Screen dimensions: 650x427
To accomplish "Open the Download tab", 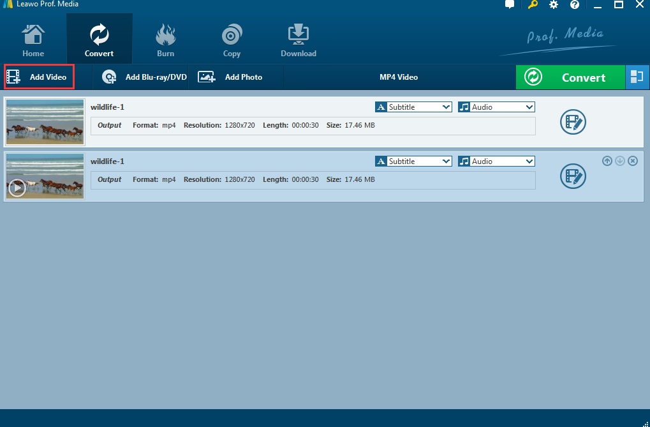I will (298, 40).
